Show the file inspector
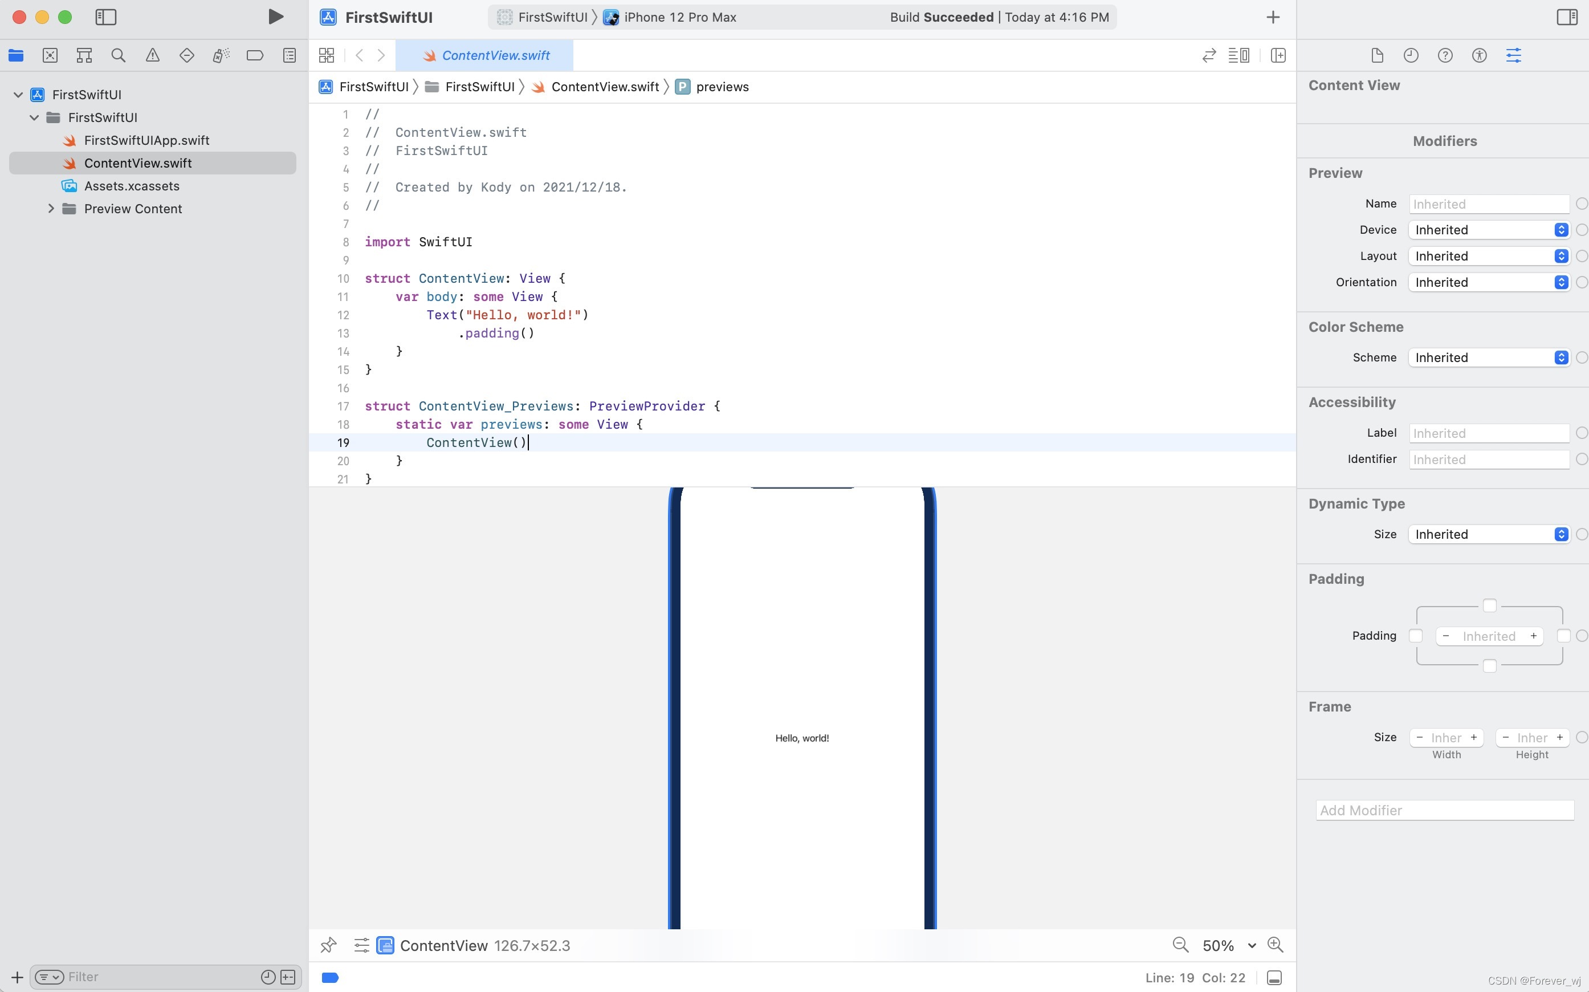The image size is (1589, 992). coord(1377,56)
